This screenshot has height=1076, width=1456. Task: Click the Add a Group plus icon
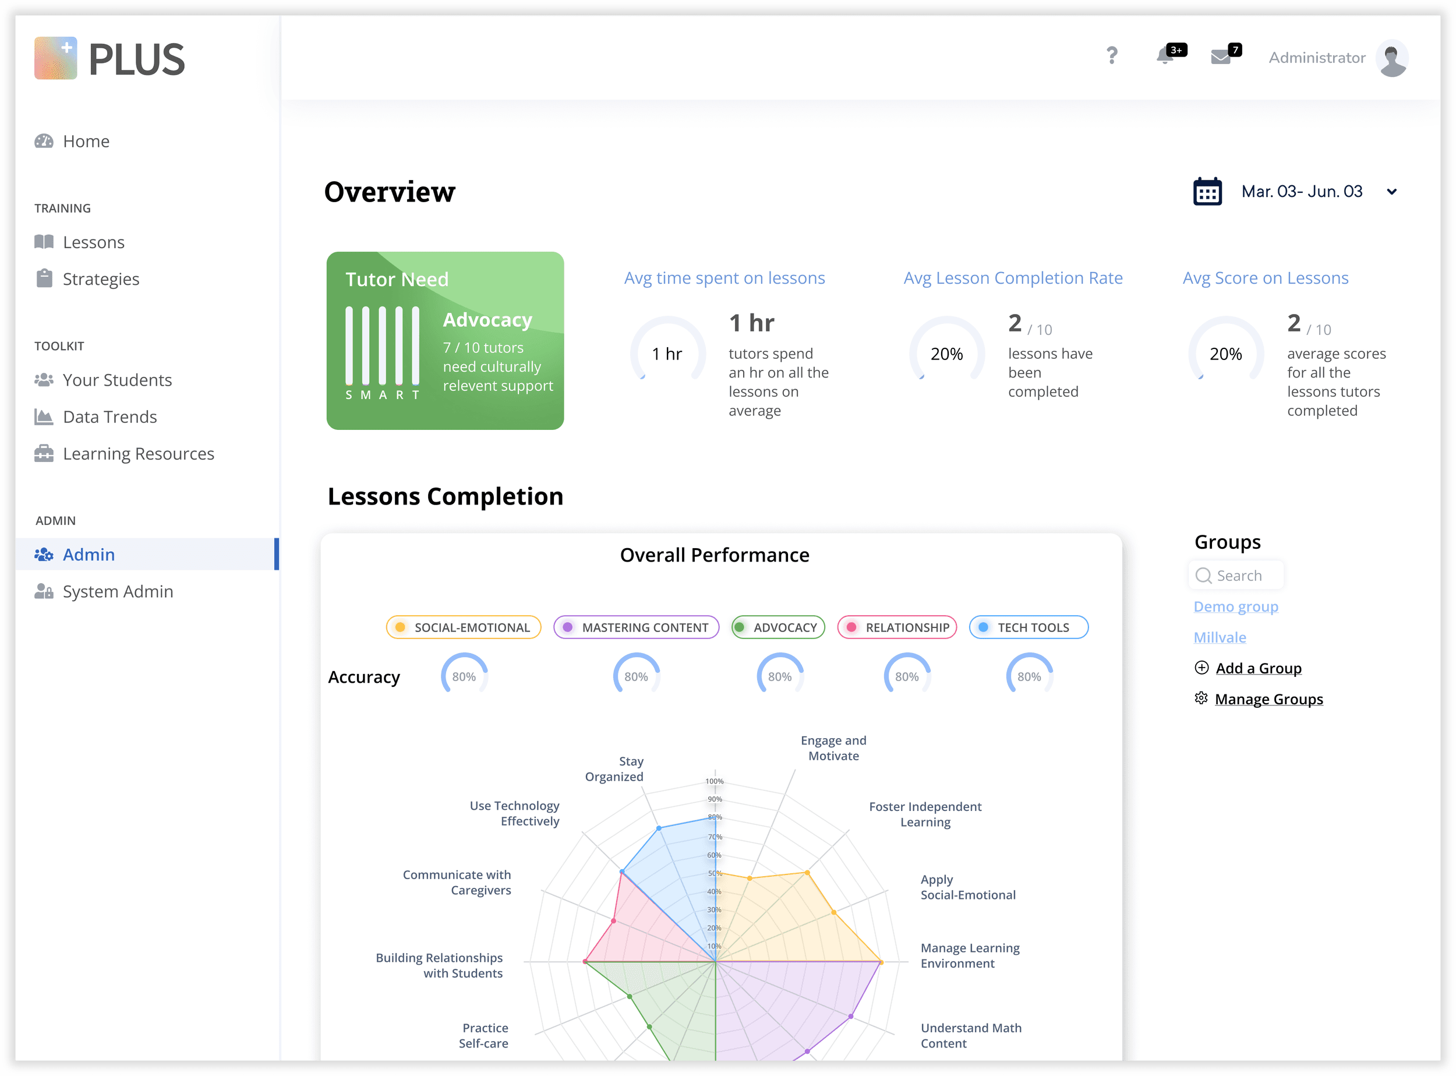1201,668
